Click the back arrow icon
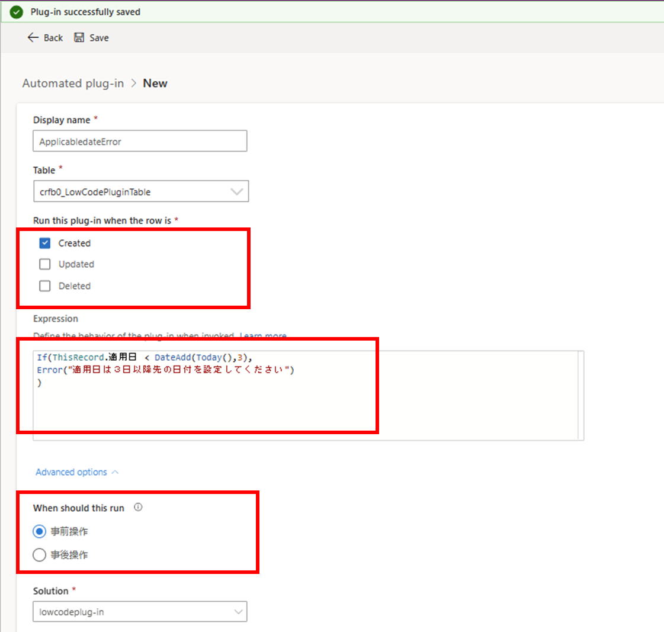Viewport: 664px width, 632px height. point(33,37)
